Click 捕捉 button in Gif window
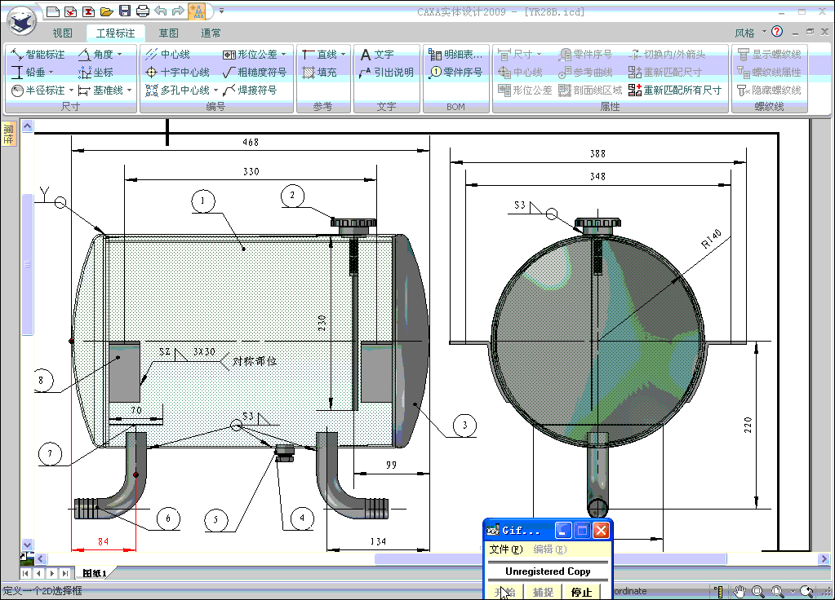The height and width of the screenshot is (600, 835). pos(543,592)
